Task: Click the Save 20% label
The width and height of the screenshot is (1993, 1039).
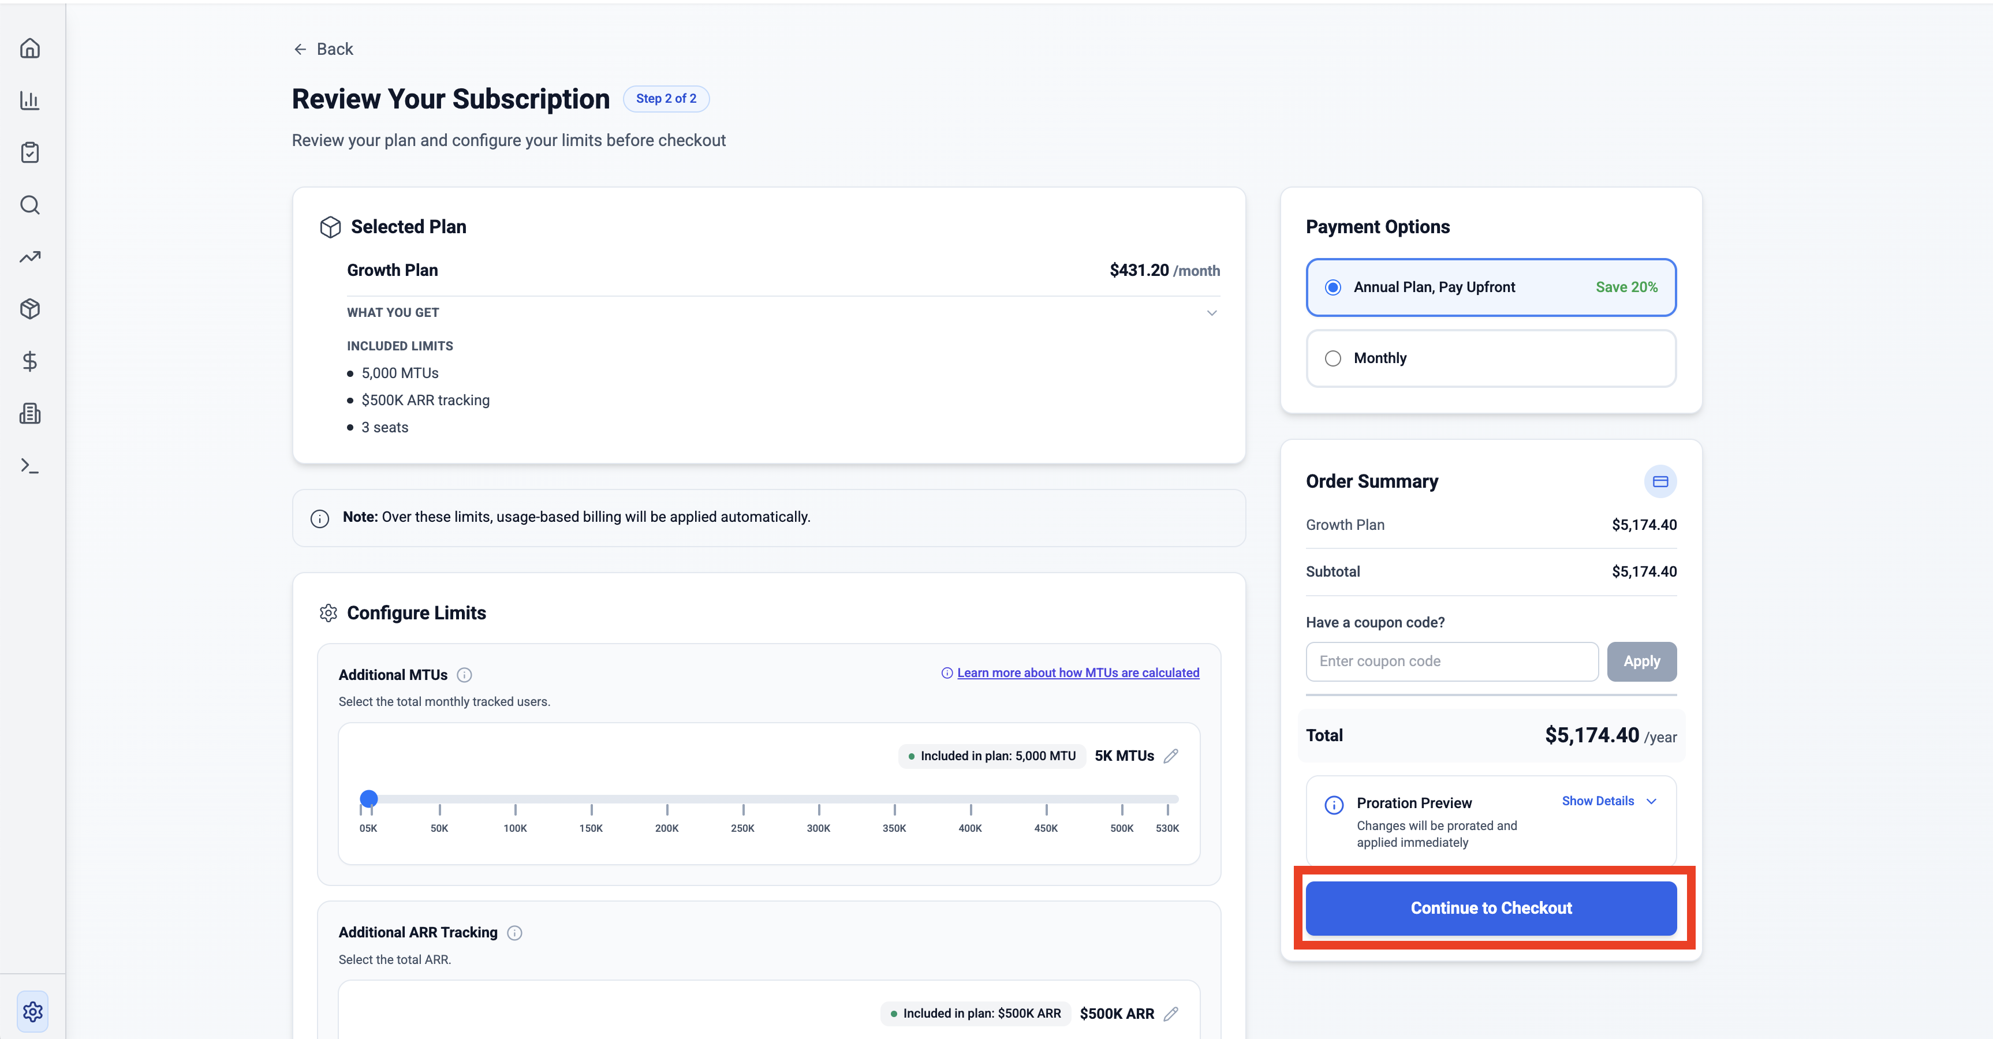Action: pos(1626,287)
